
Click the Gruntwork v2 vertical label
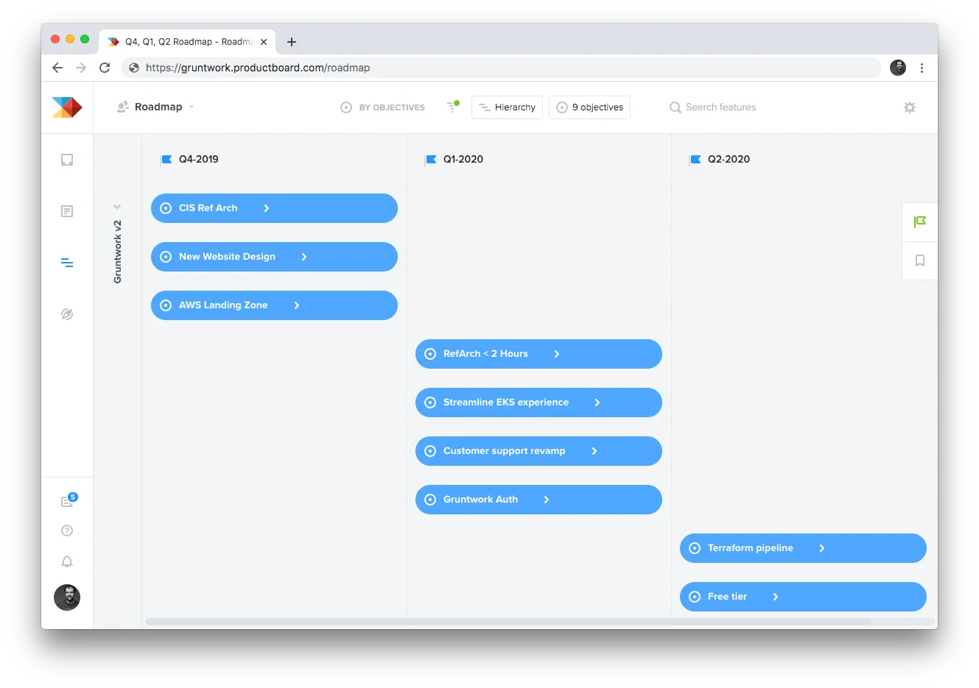point(117,252)
